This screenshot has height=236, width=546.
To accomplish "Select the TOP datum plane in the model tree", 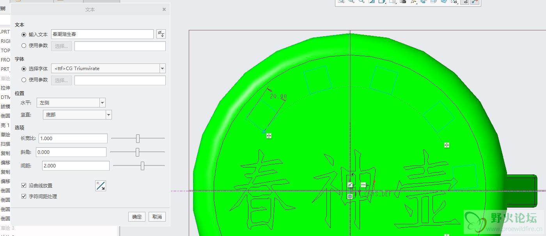I will coord(5,50).
